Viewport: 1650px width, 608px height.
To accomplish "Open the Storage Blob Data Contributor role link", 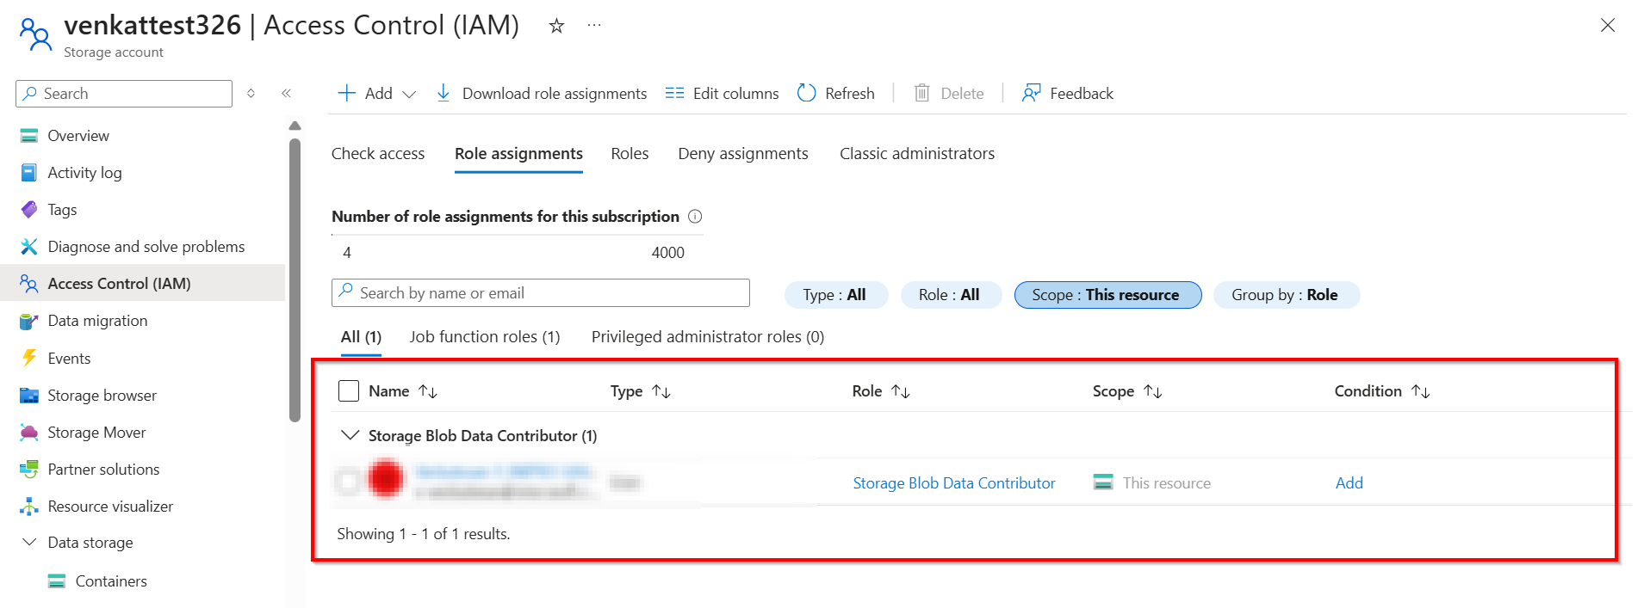I will (953, 483).
